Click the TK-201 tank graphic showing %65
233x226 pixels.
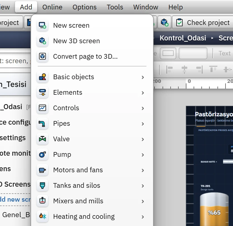click(214, 209)
